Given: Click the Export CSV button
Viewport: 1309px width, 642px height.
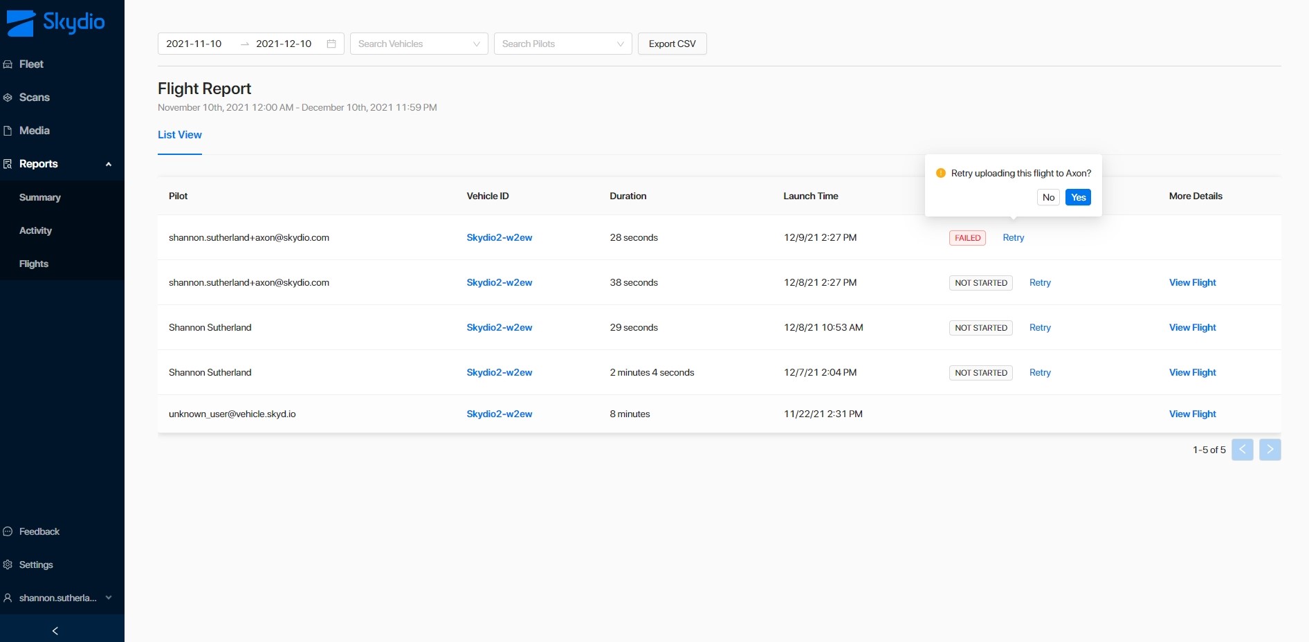Looking at the screenshot, I should (672, 44).
